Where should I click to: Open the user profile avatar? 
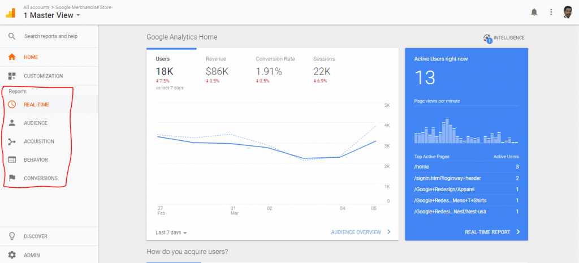(x=568, y=12)
